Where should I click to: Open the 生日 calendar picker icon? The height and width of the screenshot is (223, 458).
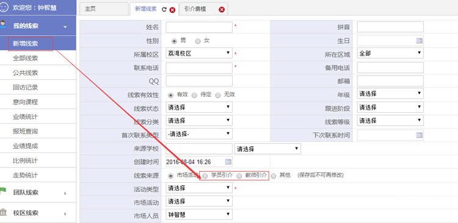click(x=419, y=41)
